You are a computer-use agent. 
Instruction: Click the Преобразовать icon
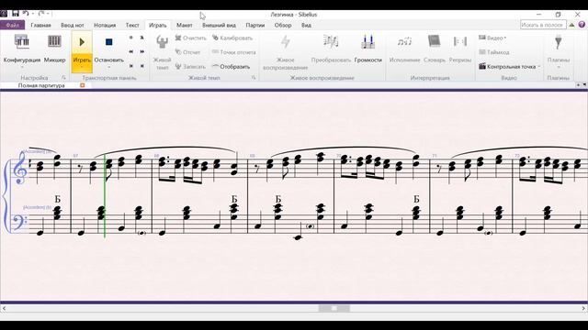click(x=331, y=42)
